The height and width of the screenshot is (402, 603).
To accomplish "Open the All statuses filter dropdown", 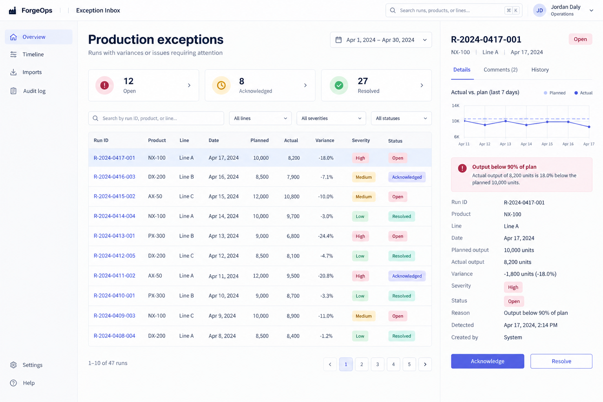I will pos(401,118).
